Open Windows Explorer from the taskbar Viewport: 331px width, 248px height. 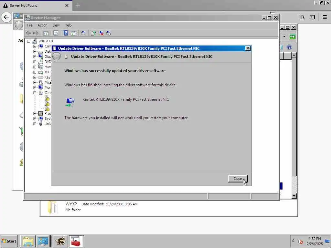28,241
